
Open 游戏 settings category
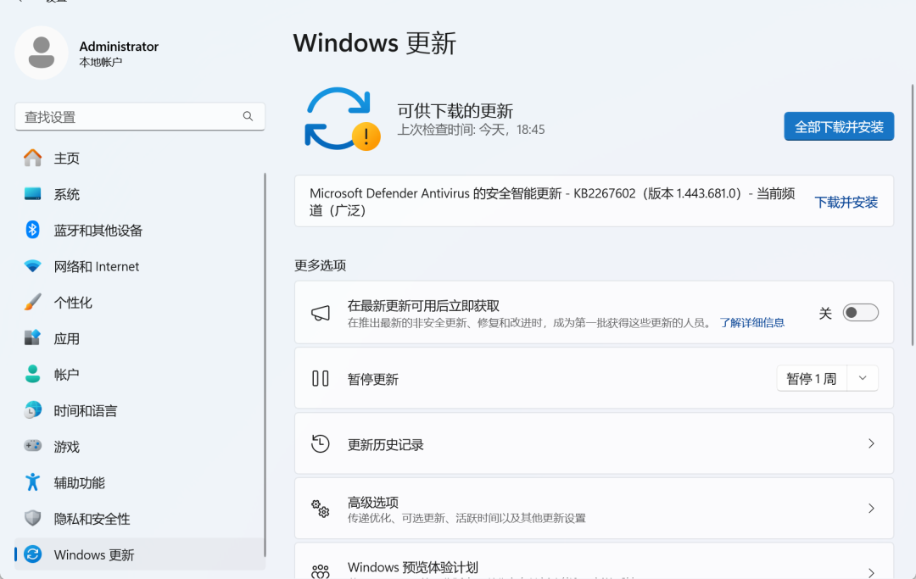(140, 447)
